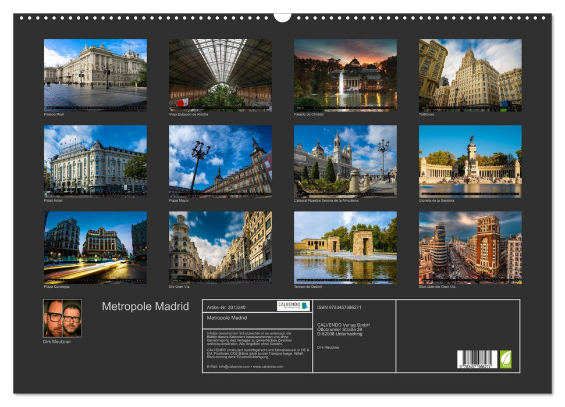Viewport: 565px width, 407px height.
Task: Select the green eco leaf emblem
Action: (506, 359)
